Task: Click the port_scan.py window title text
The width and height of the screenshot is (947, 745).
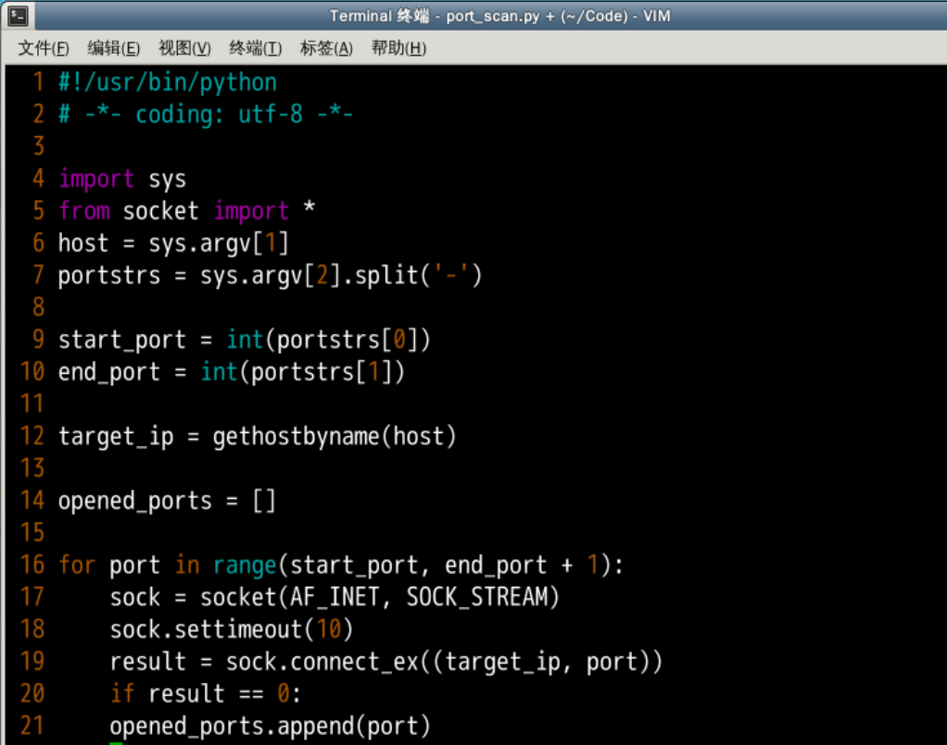Action: pos(499,16)
